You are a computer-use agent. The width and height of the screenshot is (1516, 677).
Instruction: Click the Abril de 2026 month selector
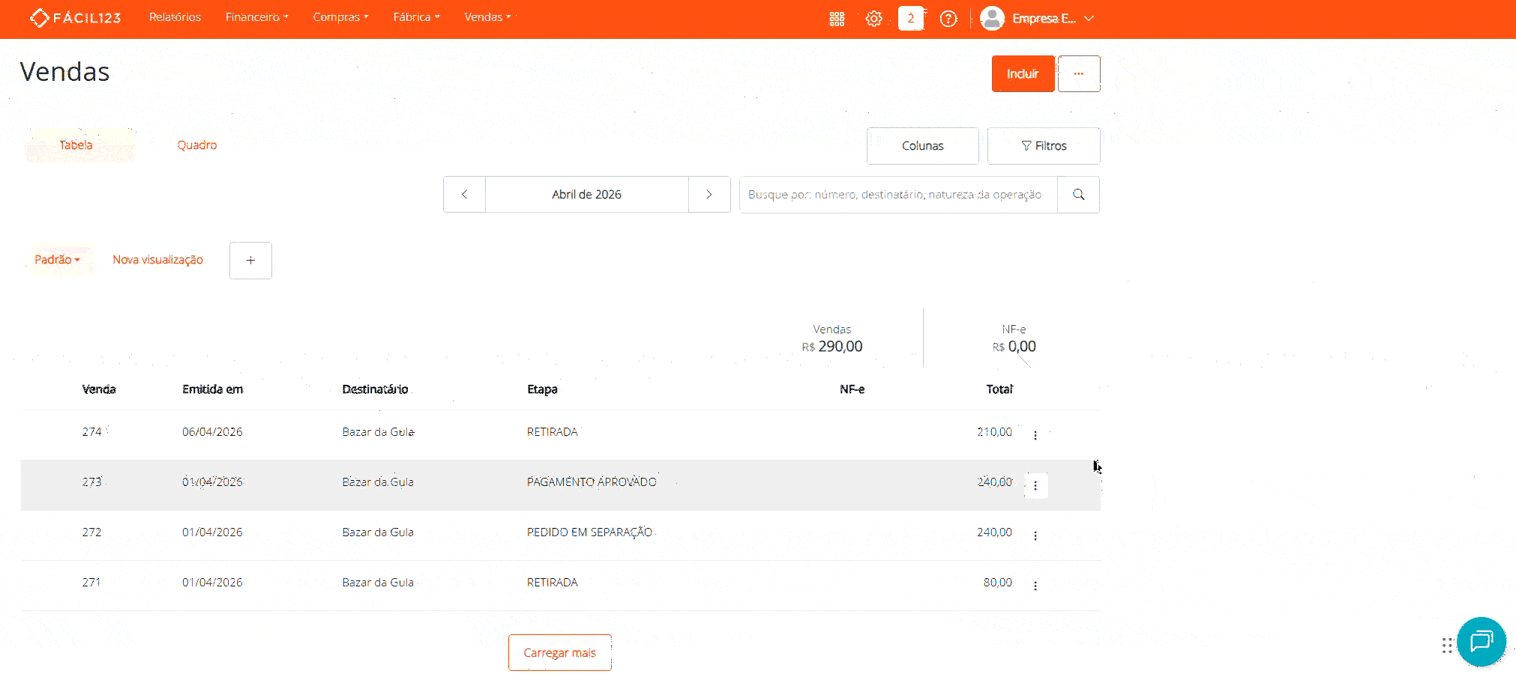coord(587,195)
